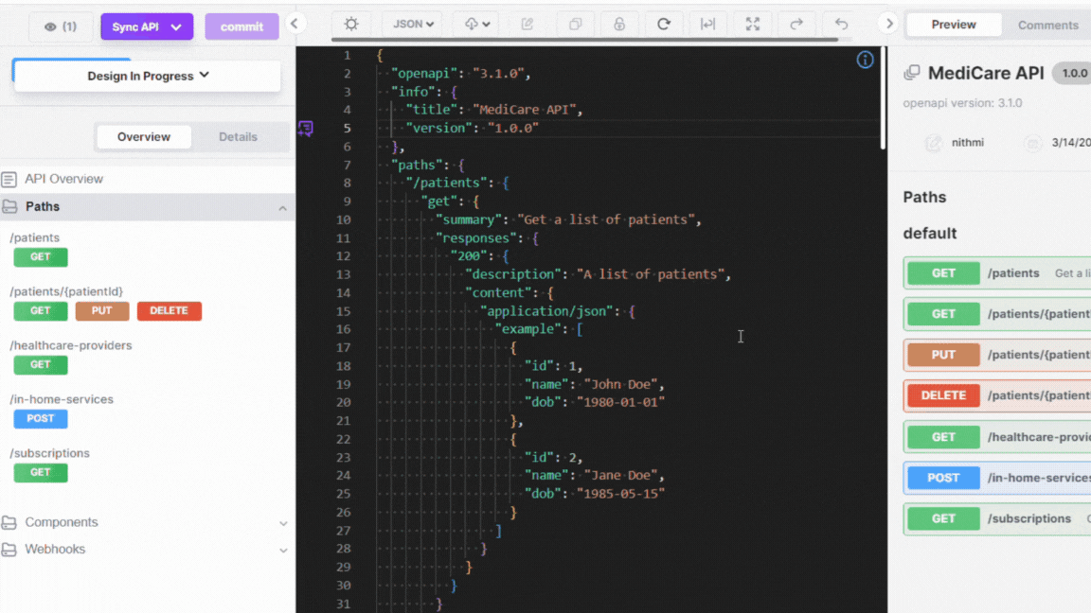Viewport: 1091px width, 613px height.
Task: Toggle word wrap icon in toolbar
Action: click(x=707, y=25)
